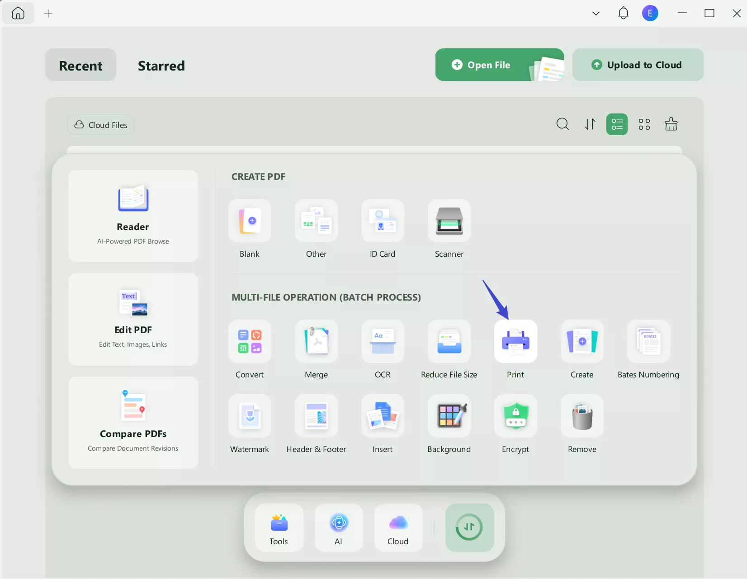Viewport: 747px width, 579px height.
Task: Open the Edit PDF card
Action: point(133,319)
